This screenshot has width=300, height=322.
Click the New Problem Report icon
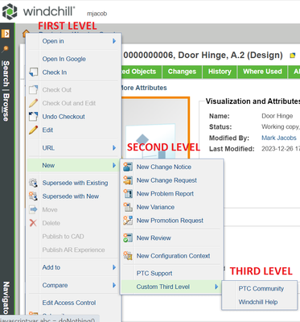pos(128,193)
